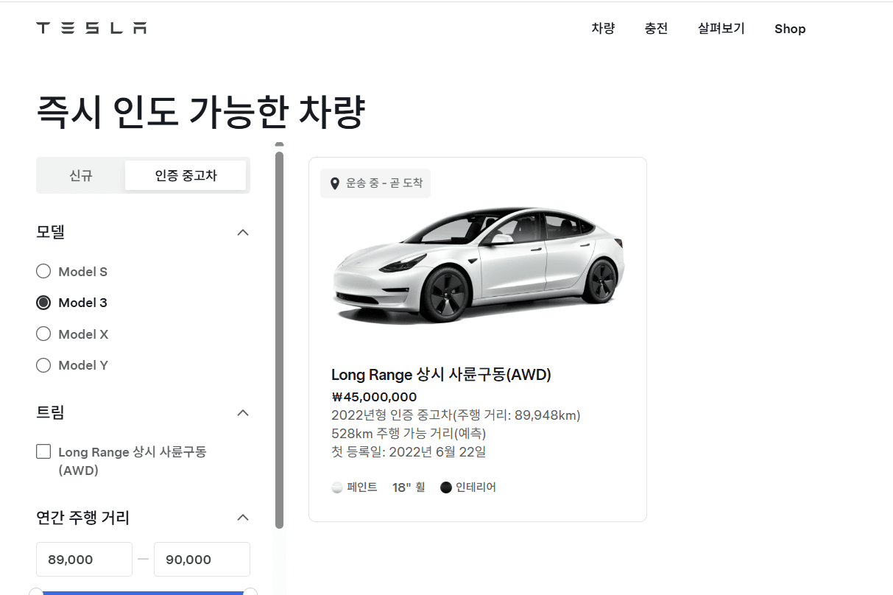Click the location pin icon on the car card

(335, 183)
